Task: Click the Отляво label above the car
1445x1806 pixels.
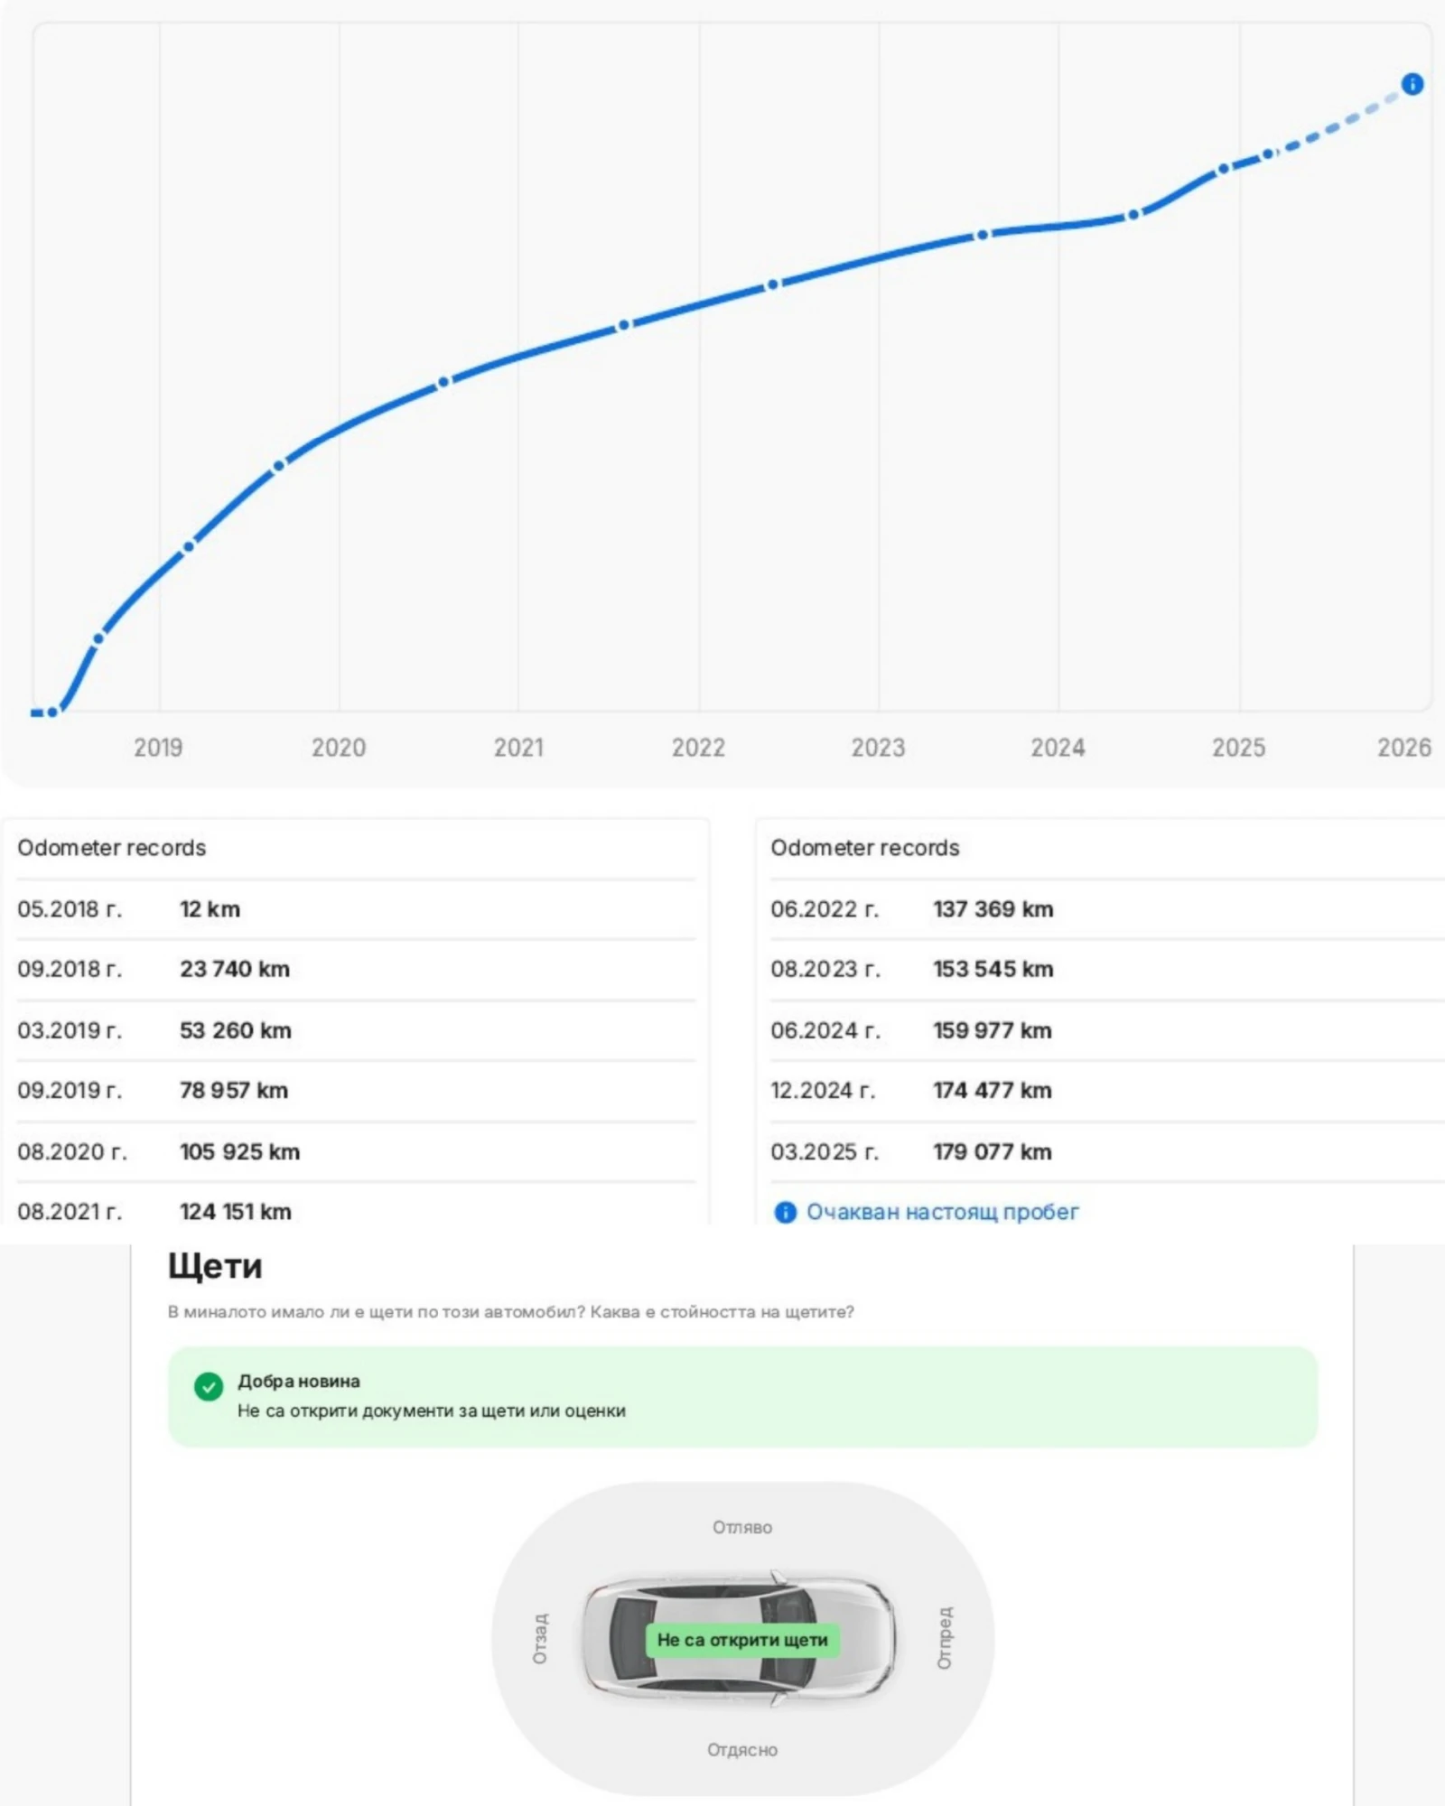Action: click(742, 1528)
